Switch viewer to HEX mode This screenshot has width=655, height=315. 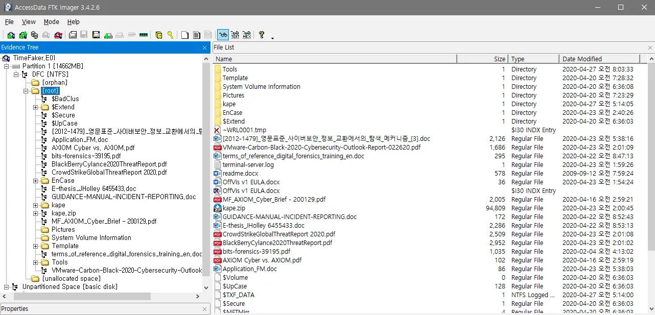tap(247, 35)
